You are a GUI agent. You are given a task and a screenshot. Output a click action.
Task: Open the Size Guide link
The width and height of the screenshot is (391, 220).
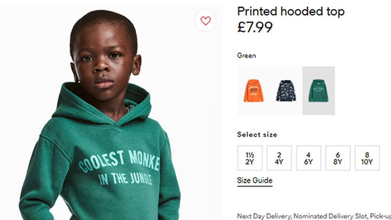point(255,180)
